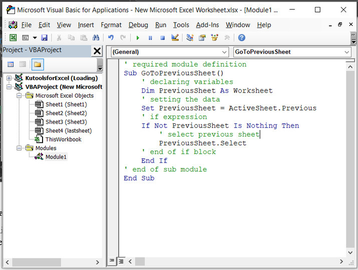Select the KutoolsforExcel (Loading) project
358x270 pixels.
62,78
